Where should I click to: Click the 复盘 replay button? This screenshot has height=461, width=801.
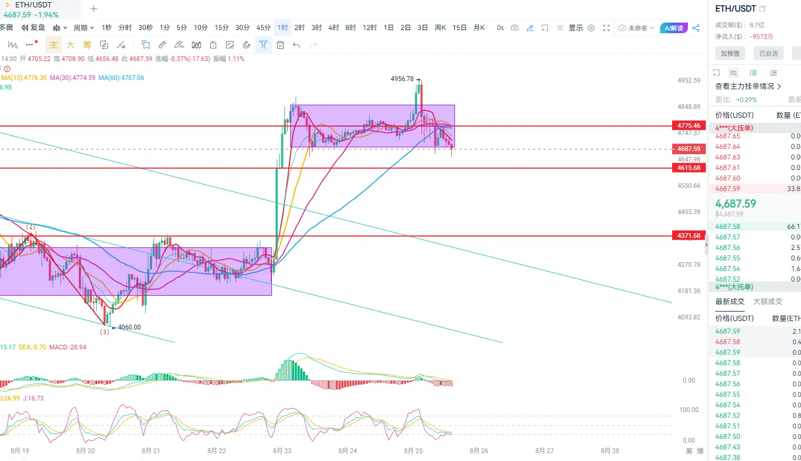tap(33, 27)
